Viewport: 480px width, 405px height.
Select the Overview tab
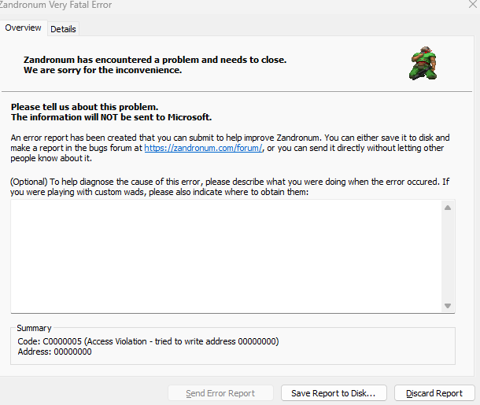point(23,28)
